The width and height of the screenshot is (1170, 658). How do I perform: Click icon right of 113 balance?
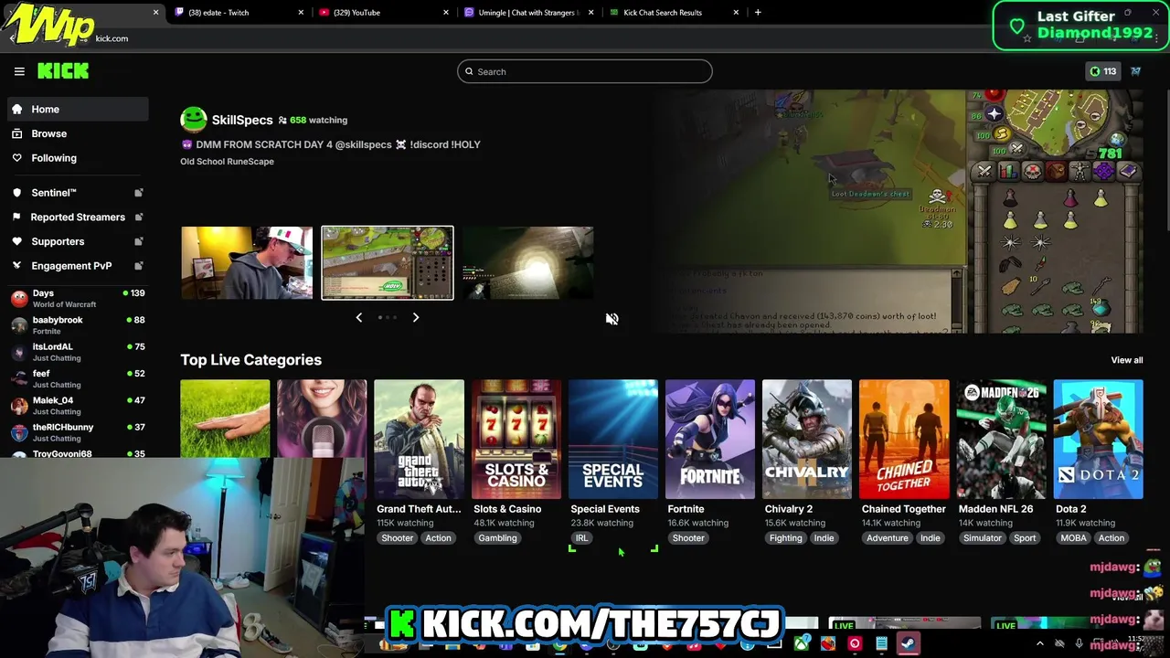(1135, 71)
